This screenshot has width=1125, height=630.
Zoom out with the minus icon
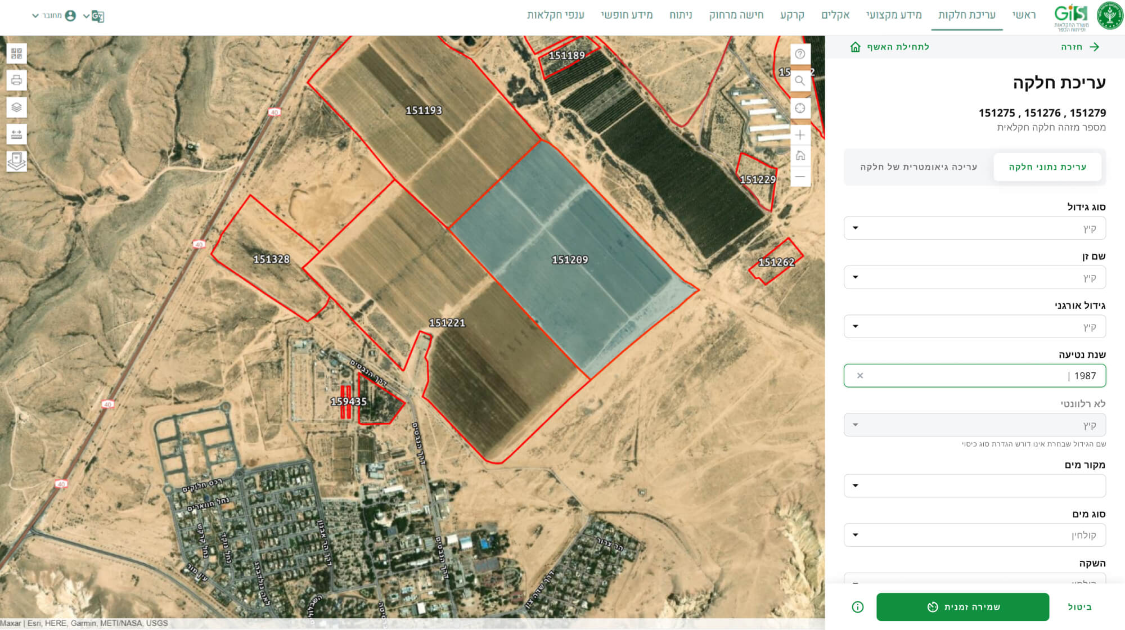(x=800, y=177)
